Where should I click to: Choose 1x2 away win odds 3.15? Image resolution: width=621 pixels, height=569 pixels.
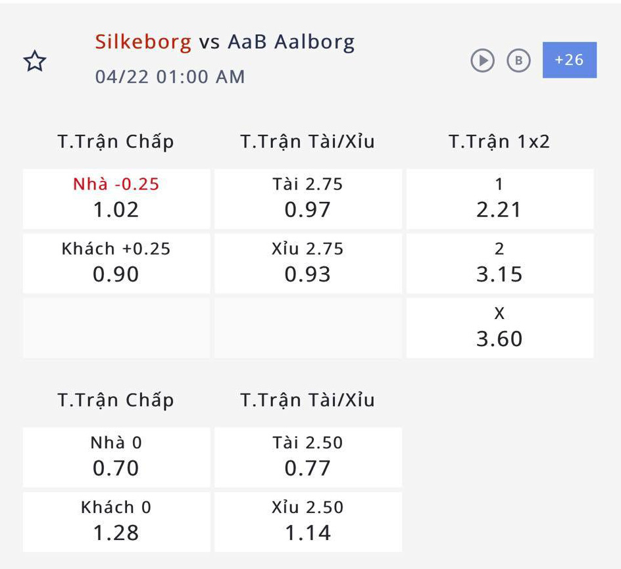[500, 263]
